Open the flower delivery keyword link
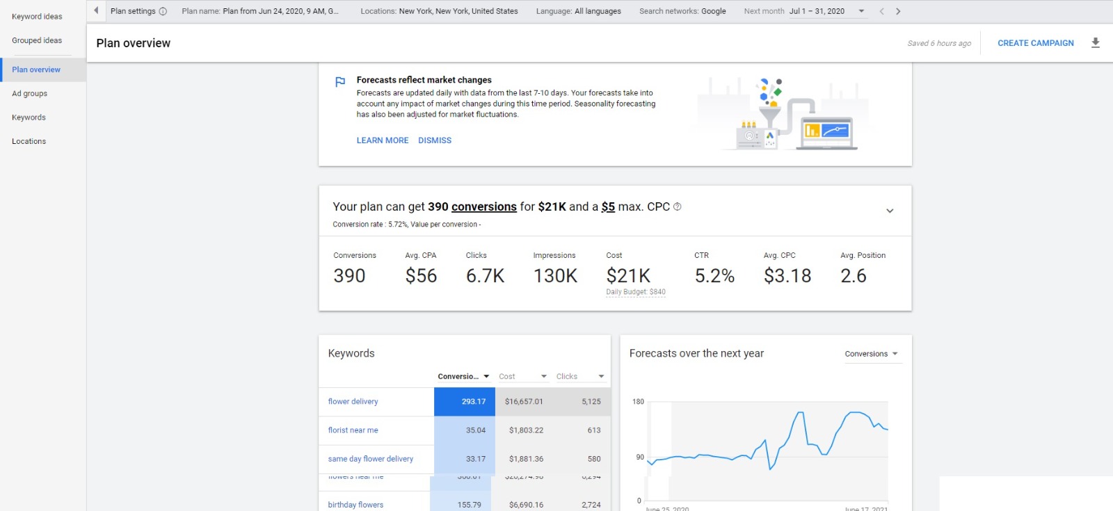Viewport: 1113px width, 511px height. point(353,402)
